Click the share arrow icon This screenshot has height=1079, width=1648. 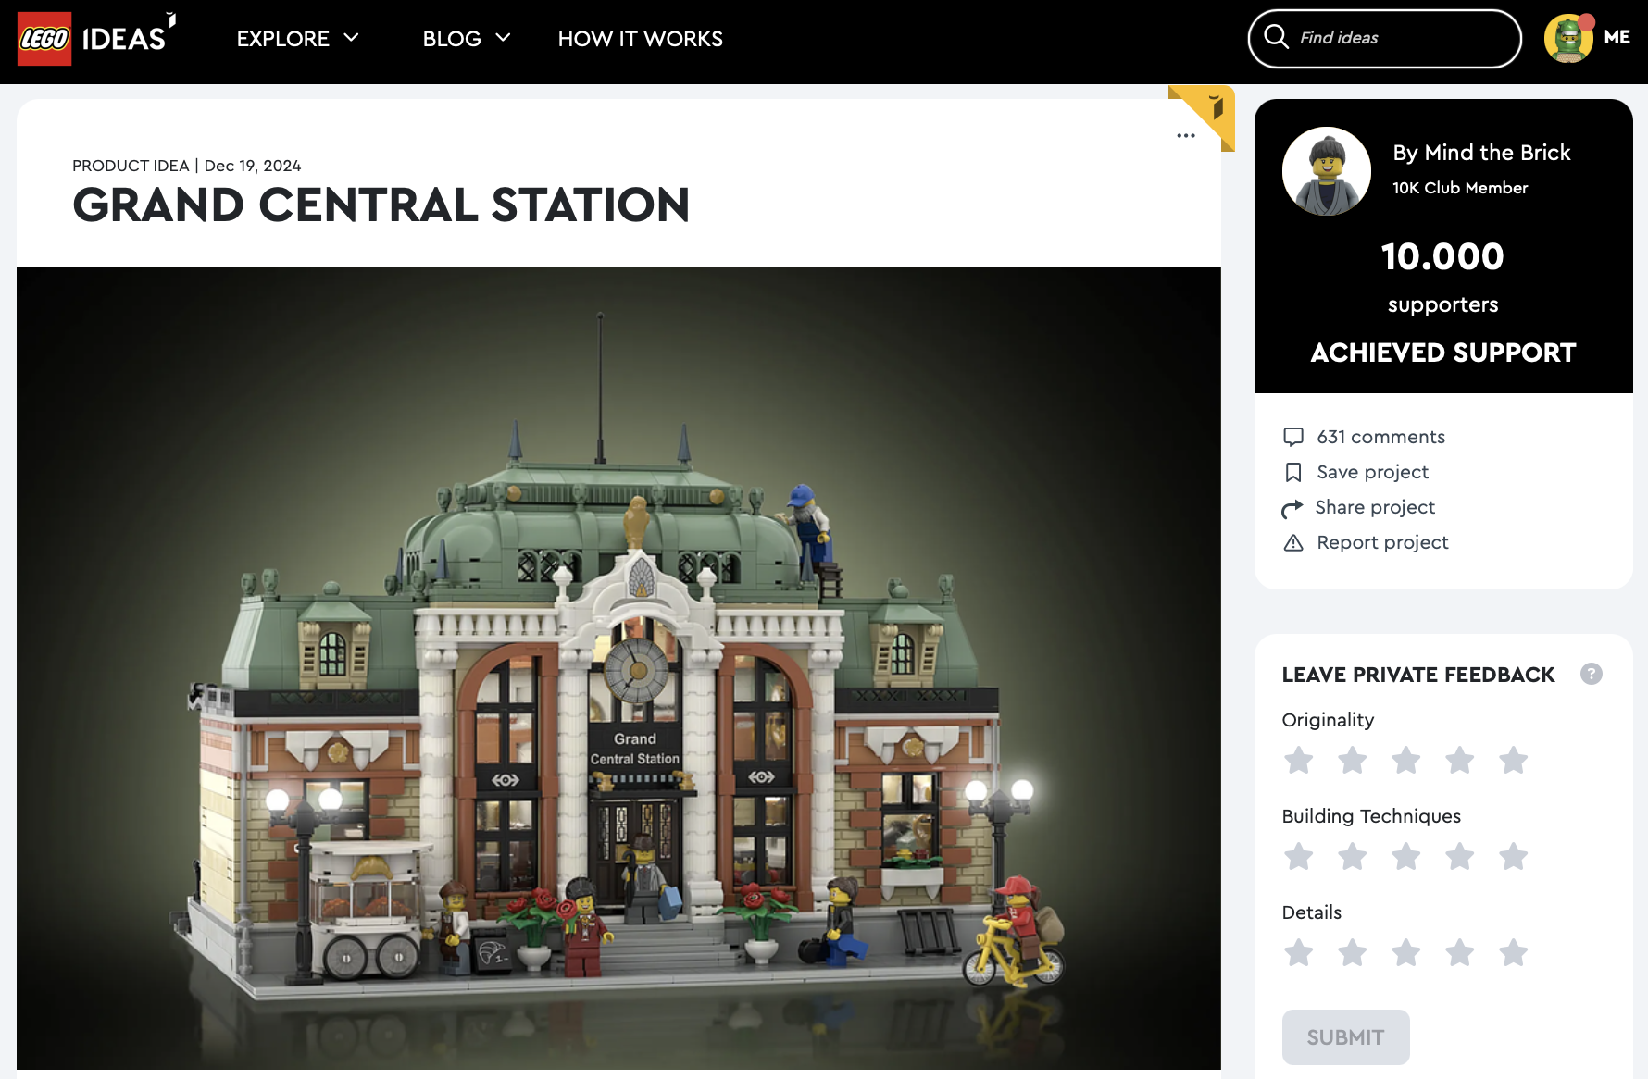[x=1292, y=509]
